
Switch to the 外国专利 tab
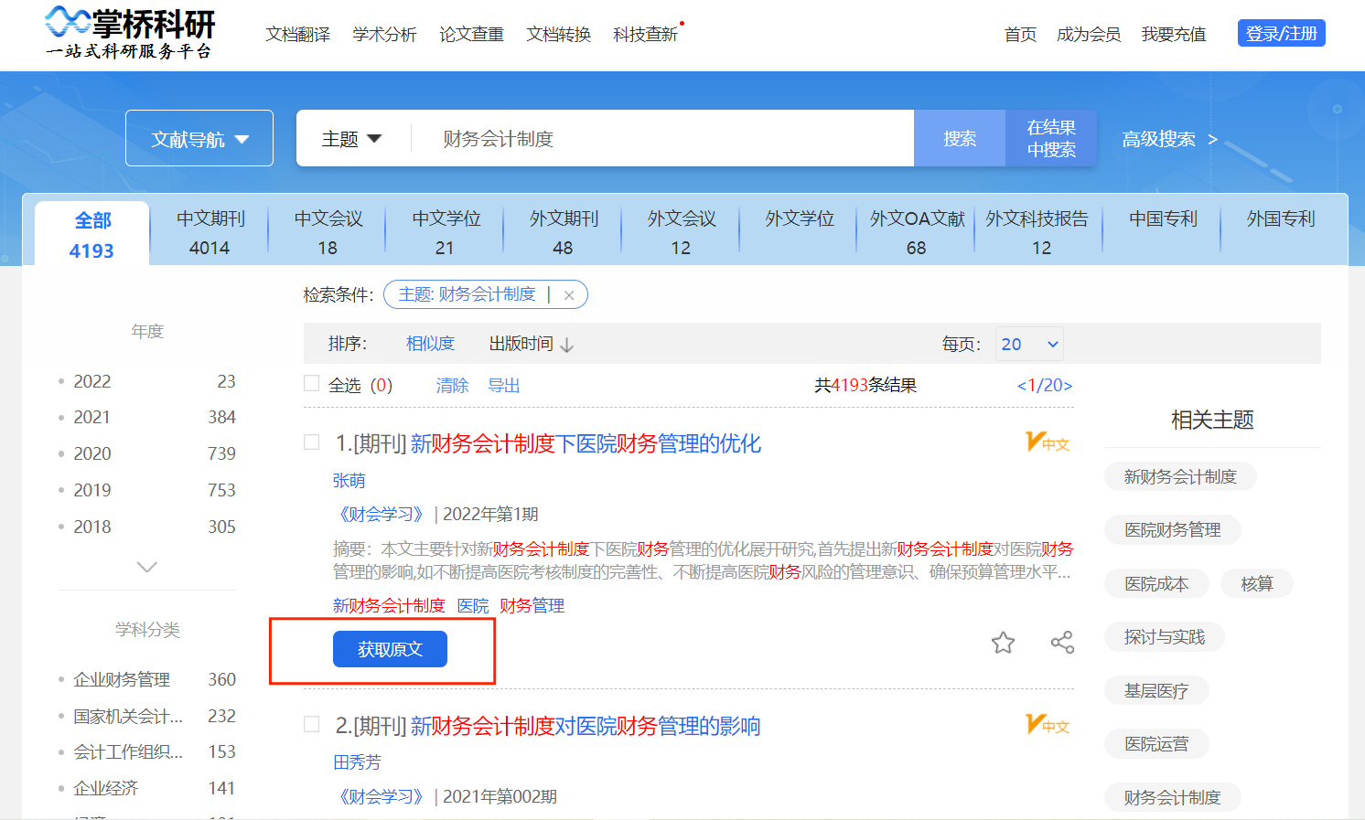(1281, 219)
